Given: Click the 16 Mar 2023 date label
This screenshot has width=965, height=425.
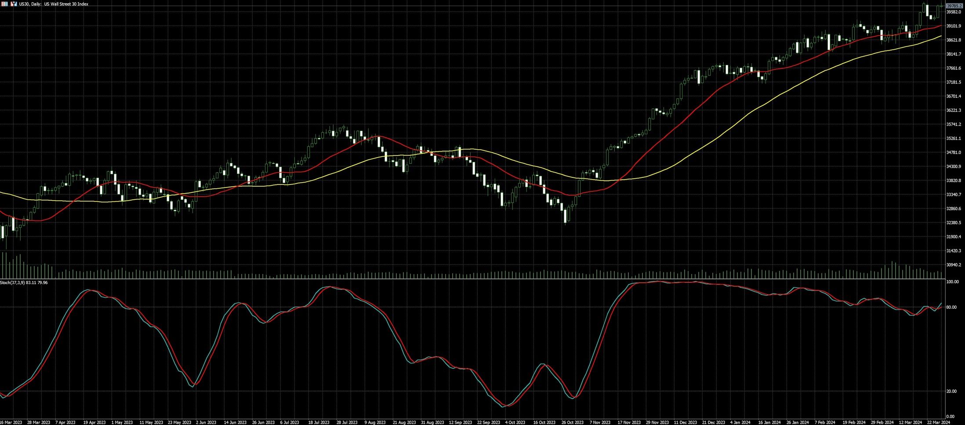Looking at the screenshot, I should (x=11, y=422).
